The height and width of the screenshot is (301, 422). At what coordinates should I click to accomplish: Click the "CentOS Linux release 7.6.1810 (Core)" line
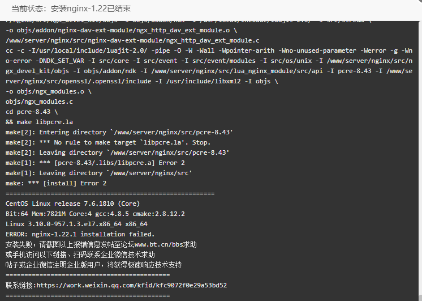click(x=72, y=204)
